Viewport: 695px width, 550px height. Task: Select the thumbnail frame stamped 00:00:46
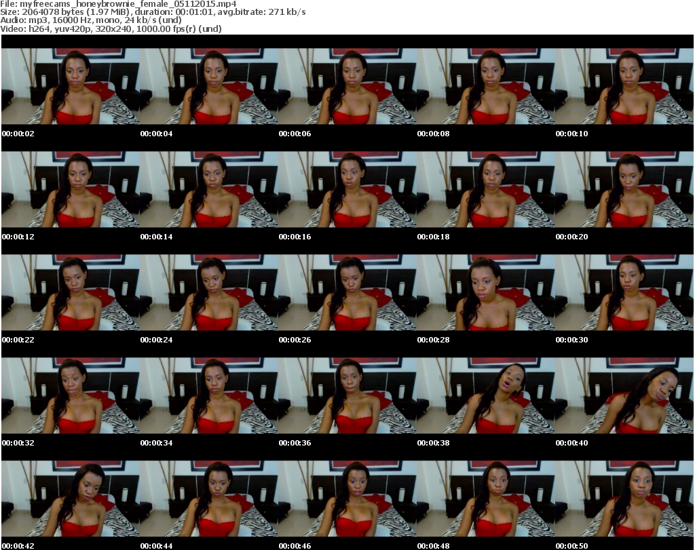point(347,499)
